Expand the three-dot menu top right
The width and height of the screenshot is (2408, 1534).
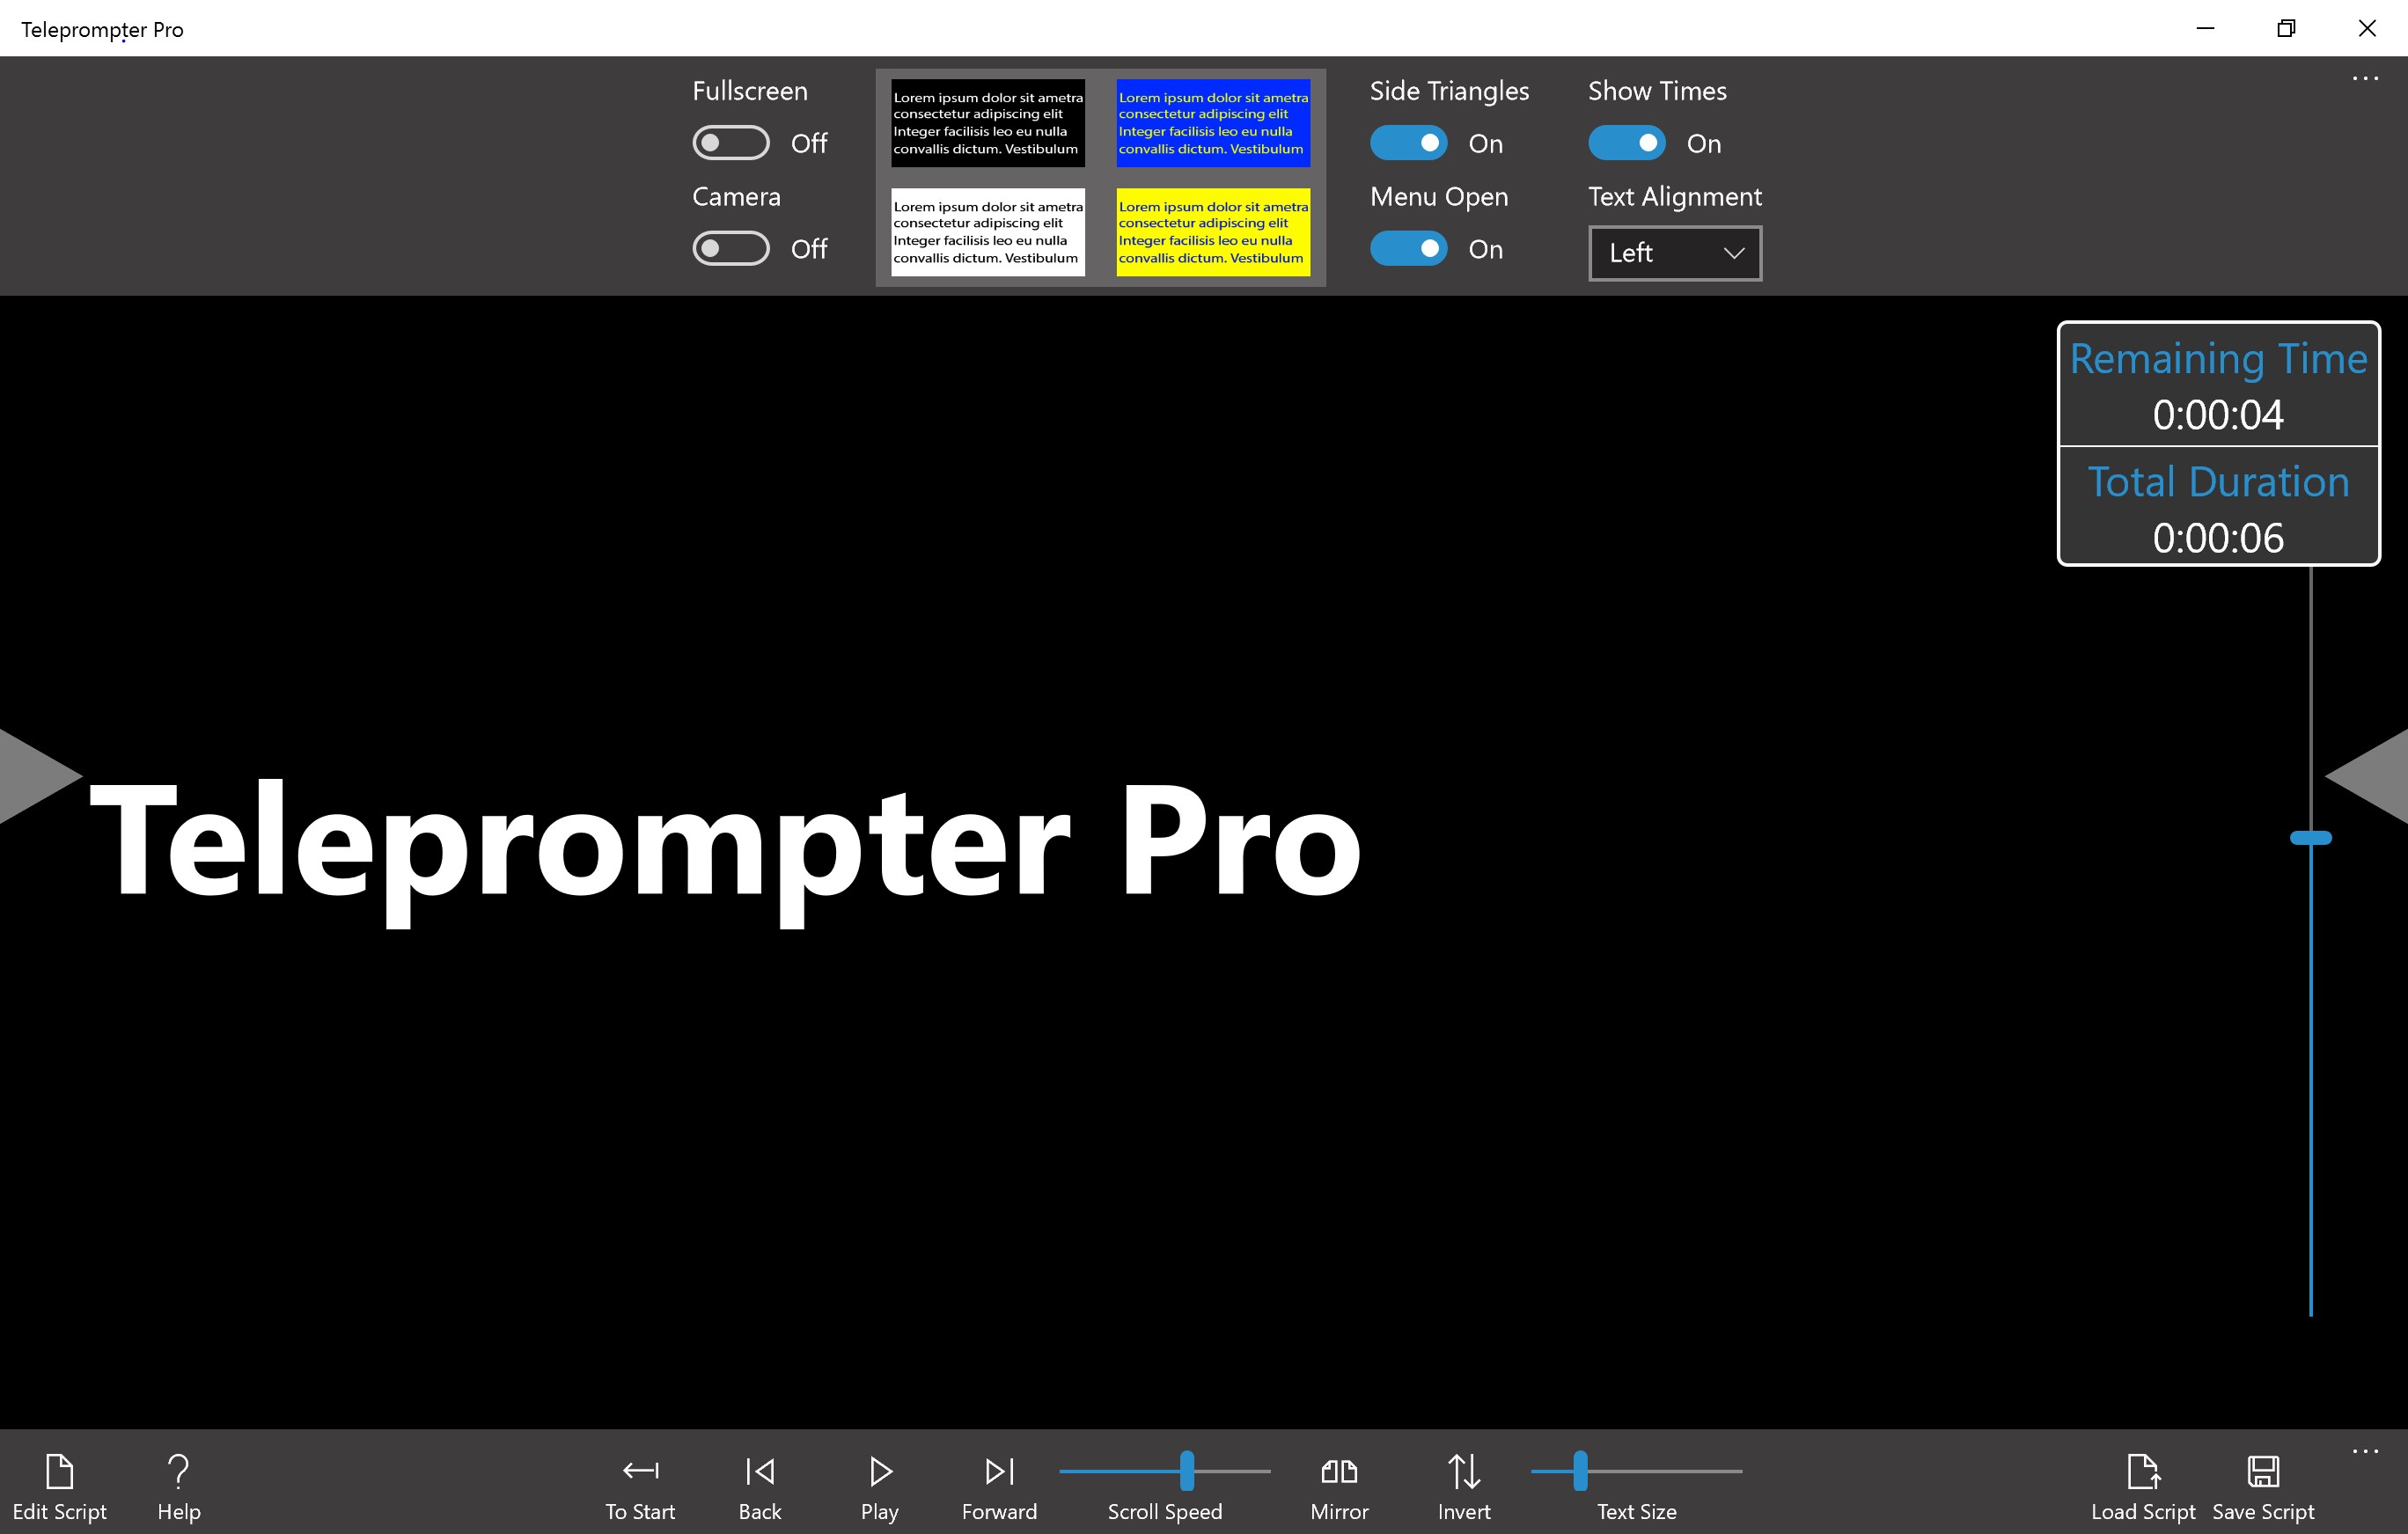[x=2366, y=79]
